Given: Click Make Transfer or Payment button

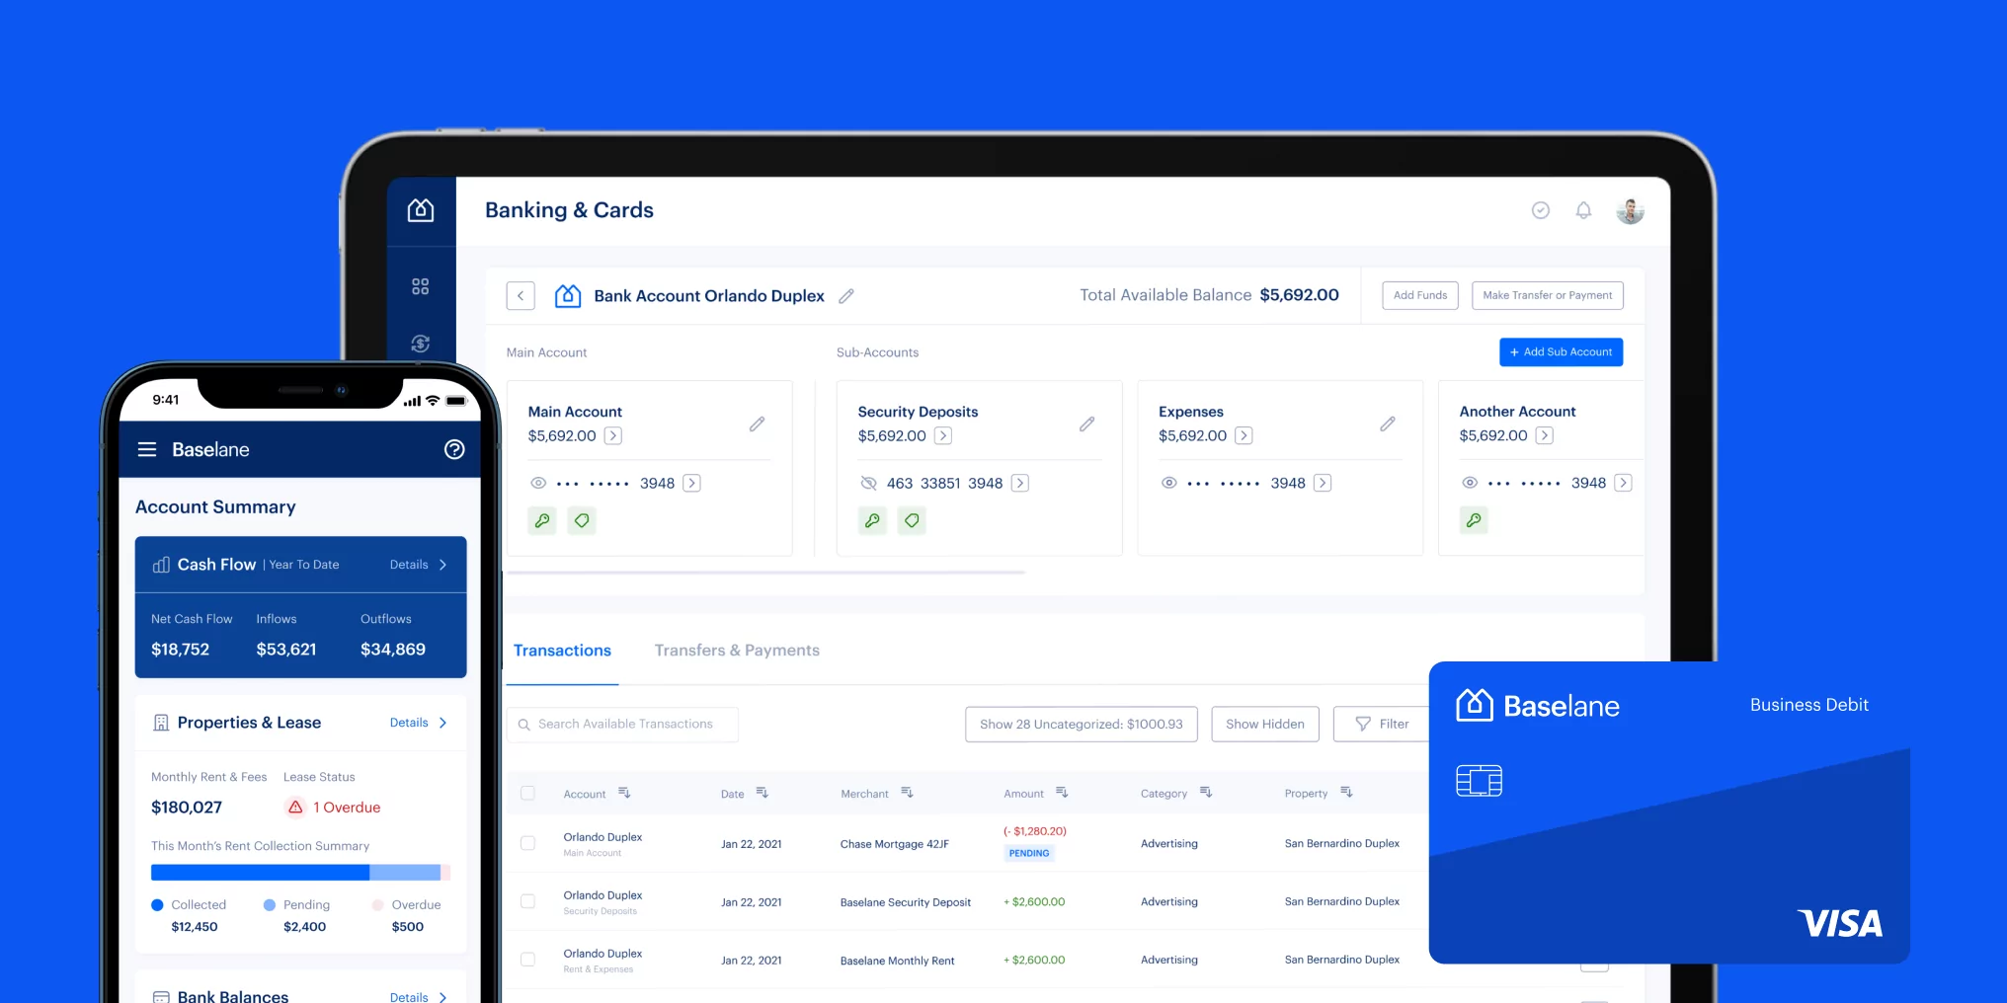Looking at the screenshot, I should click(x=1548, y=295).
